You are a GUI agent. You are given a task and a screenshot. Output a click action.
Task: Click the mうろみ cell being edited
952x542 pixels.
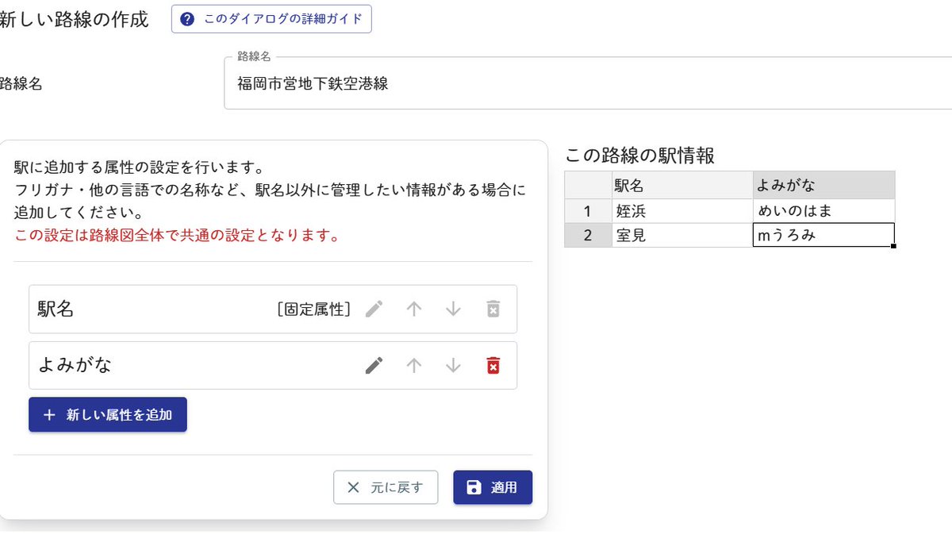pyautogui.click(x=823, y=235)
